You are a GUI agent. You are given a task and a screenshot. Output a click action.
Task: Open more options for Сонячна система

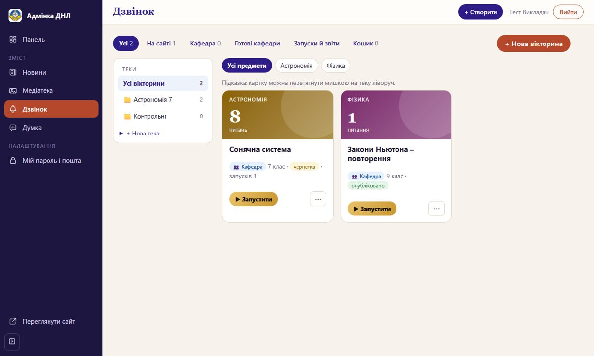tap(318, 199)
